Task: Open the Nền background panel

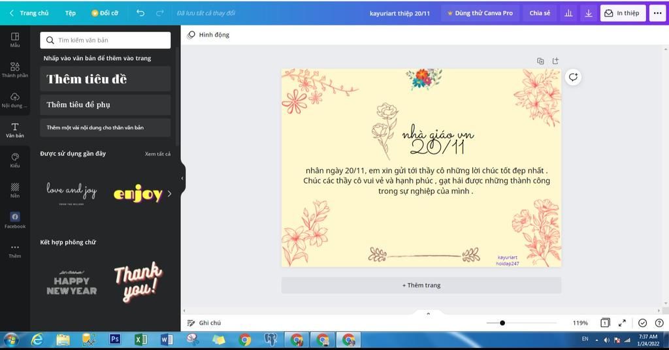Action: (15, 190)
